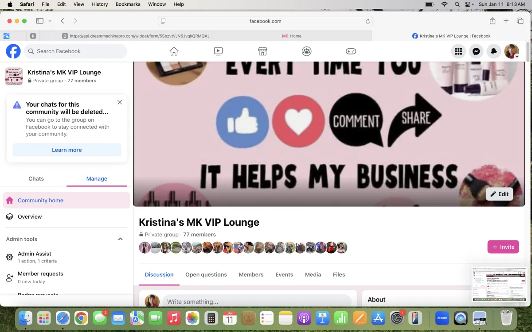
Task: Switch to the Manage tab
Action: coord(97,178)
